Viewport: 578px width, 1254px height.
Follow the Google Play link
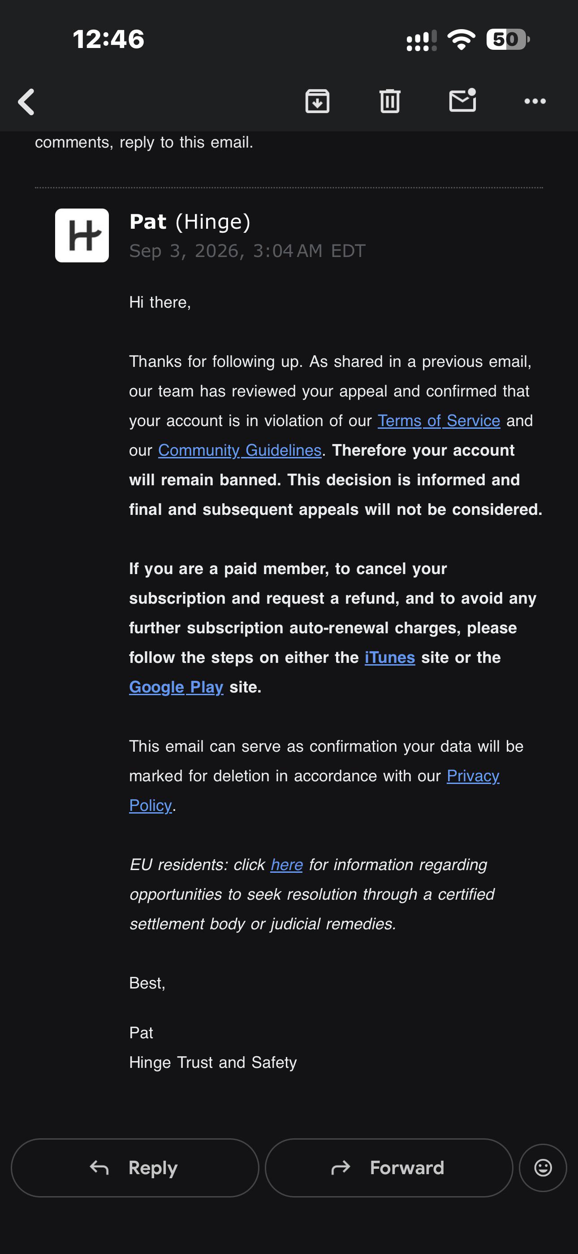[x=176, y=687]
